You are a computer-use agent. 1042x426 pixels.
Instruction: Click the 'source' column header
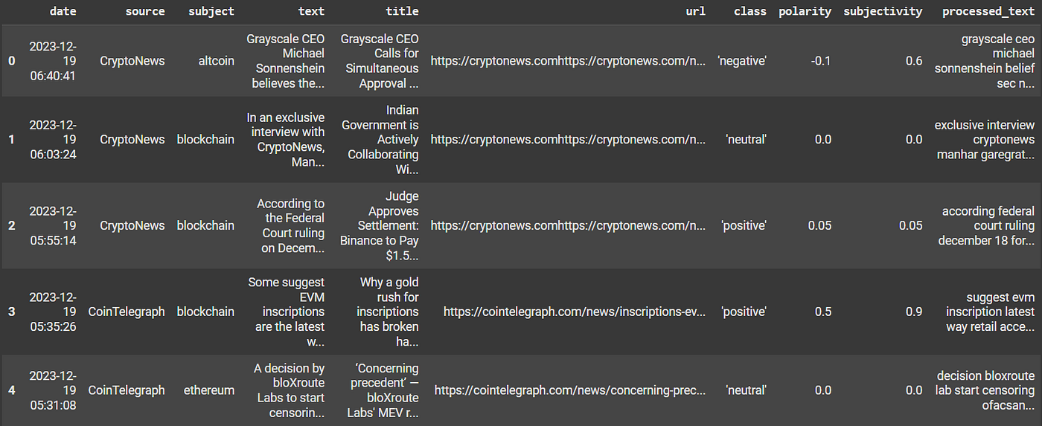[x=144, y=11]
